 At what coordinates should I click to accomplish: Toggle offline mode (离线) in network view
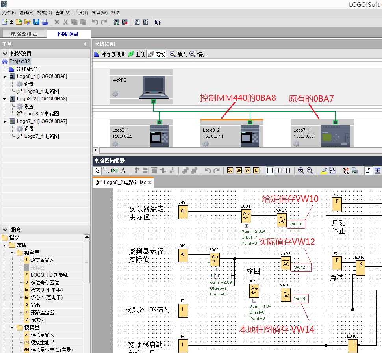(156, 54)
